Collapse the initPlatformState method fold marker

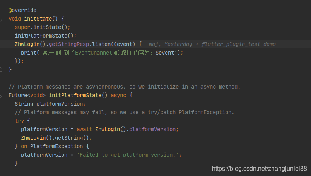point(1,96)
